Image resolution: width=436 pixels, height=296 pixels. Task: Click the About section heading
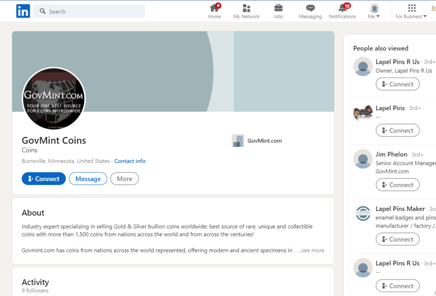pyautogui.click(x=33, y=213)
